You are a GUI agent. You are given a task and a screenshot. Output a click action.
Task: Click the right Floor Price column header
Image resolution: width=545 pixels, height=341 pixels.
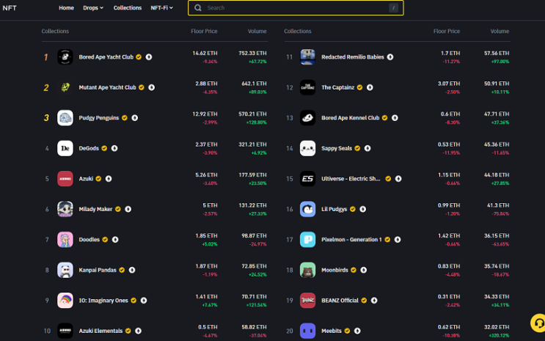[x=447, y=32]
